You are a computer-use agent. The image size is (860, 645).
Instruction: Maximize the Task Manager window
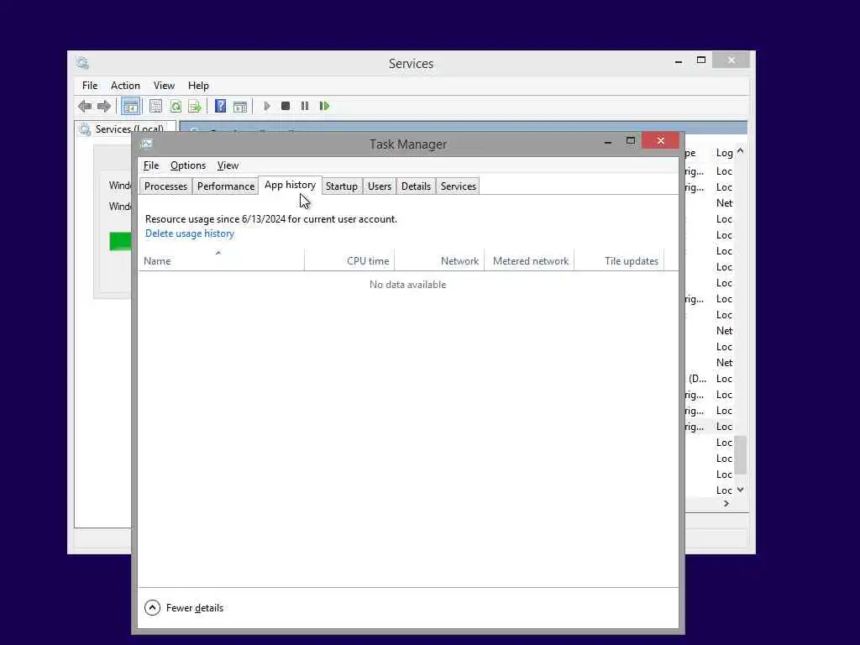[x=631, y=141]
